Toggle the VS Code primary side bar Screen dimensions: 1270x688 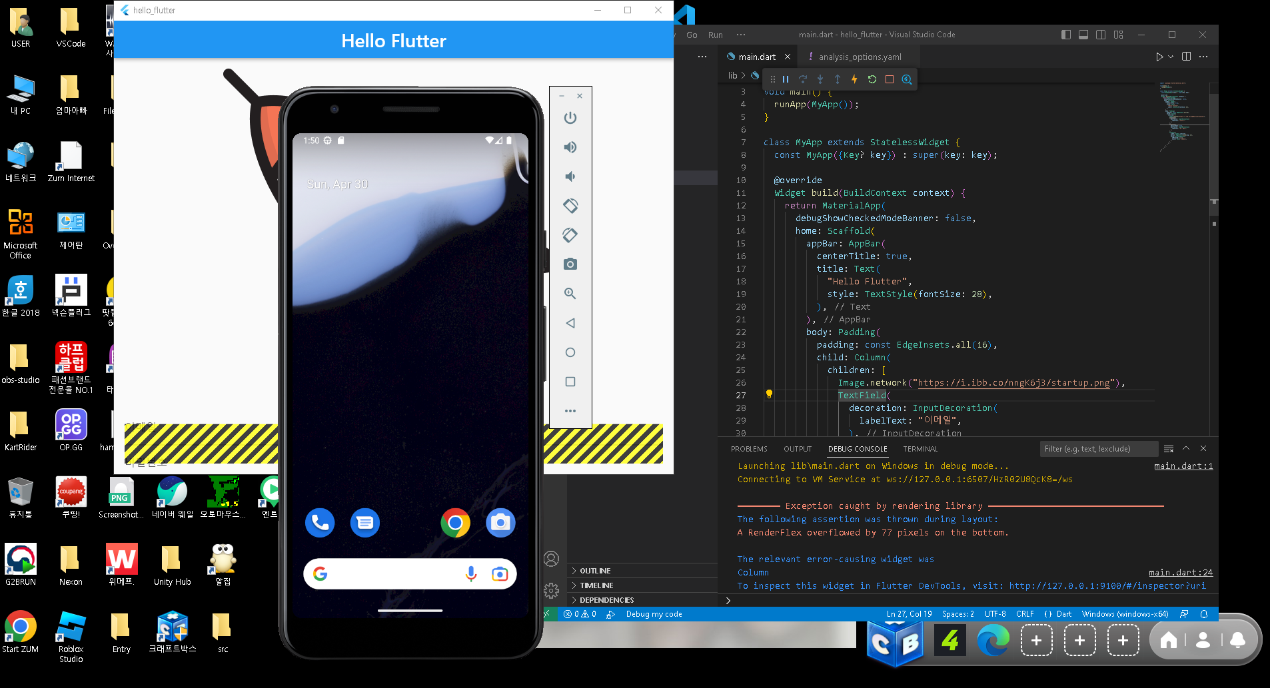coord(1066,35)
